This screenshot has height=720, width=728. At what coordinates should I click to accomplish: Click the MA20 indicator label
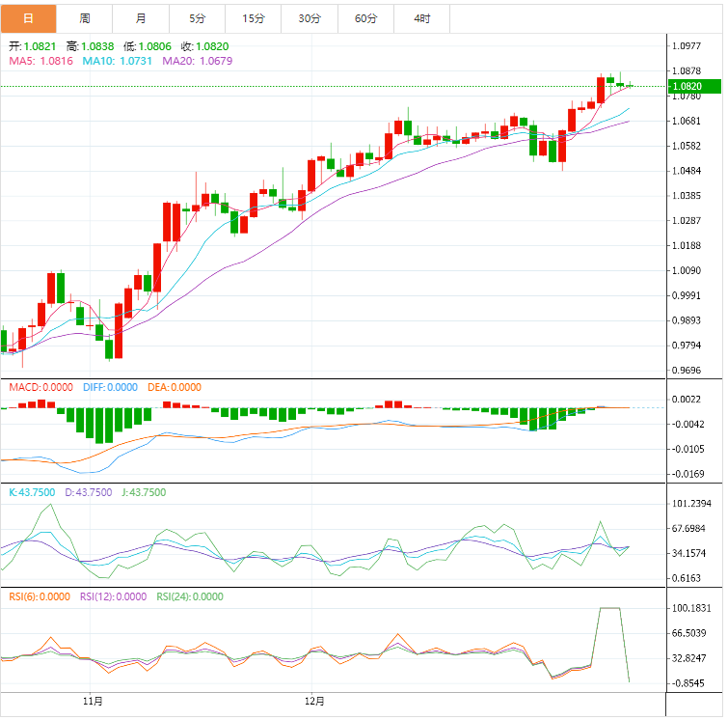197,61
